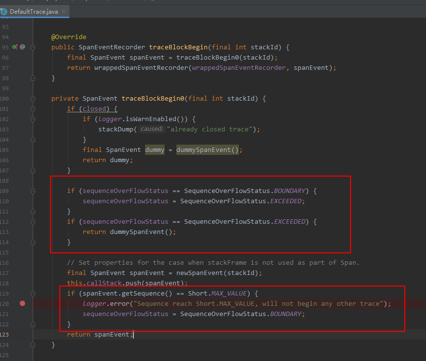This screenshot has height=361, width=426.
Task: Click fold end marker on line 124
Action: (x=33, y=345)
